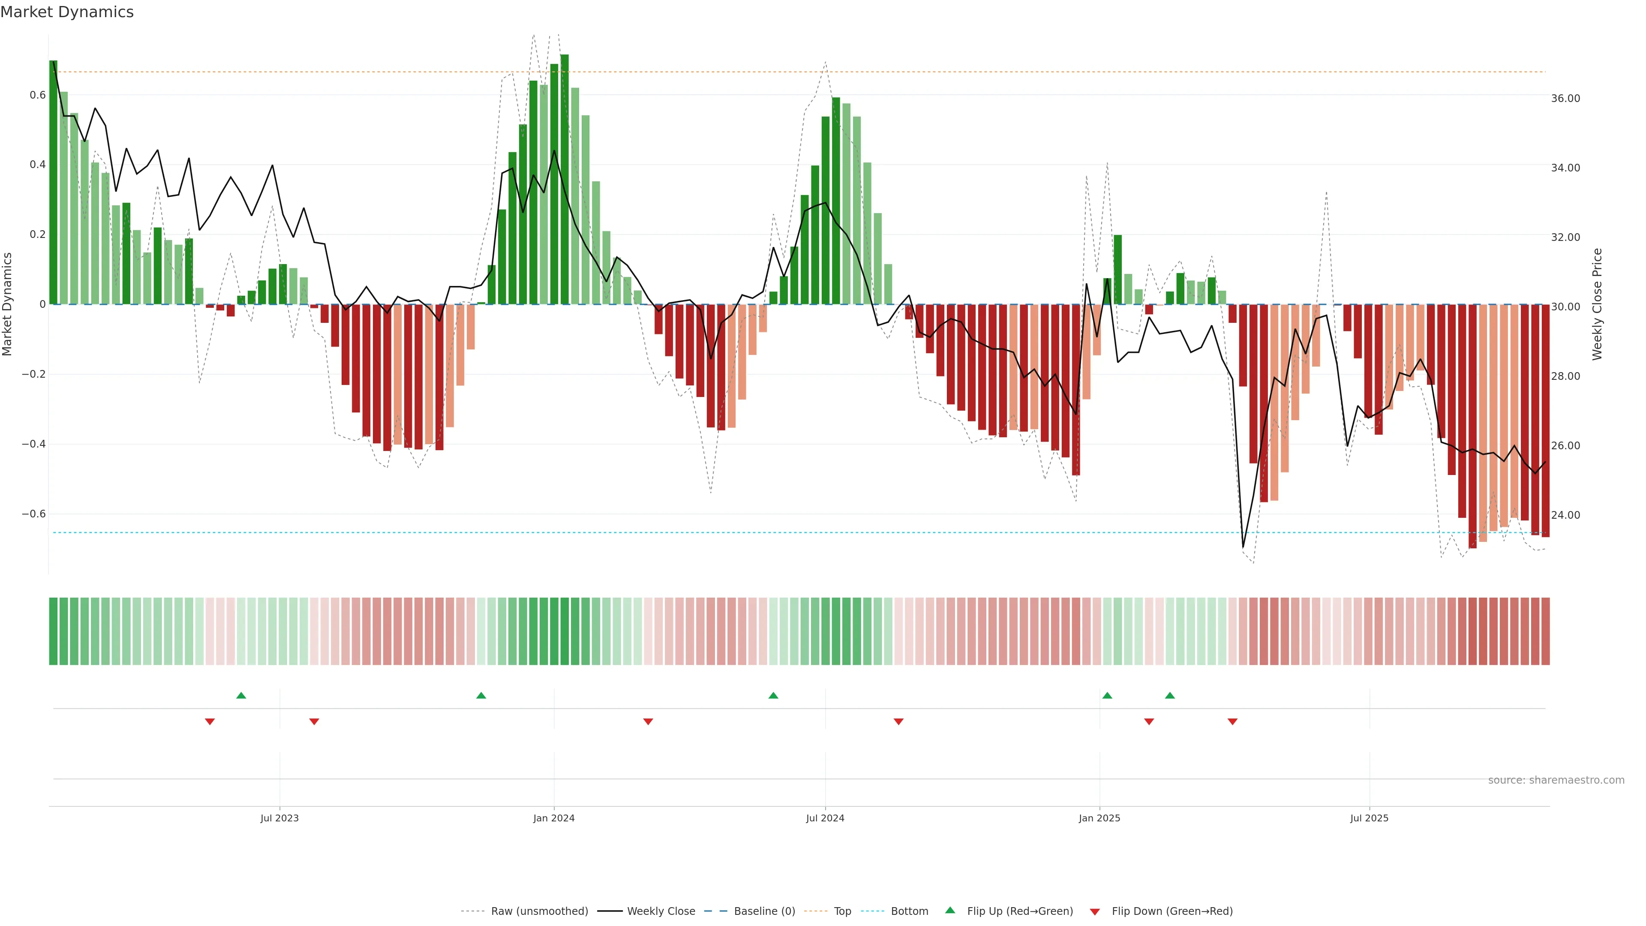This screenshot has height=926, width=1646.
Task: Click the 36.00 right-axis price label
Action: pyautogui.click(x=1565, y=99)
